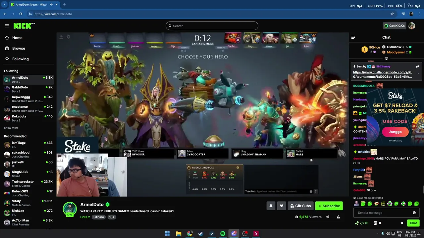Click notification bell for ArmelDoto
Screen dimensions: 424x238
271,206
